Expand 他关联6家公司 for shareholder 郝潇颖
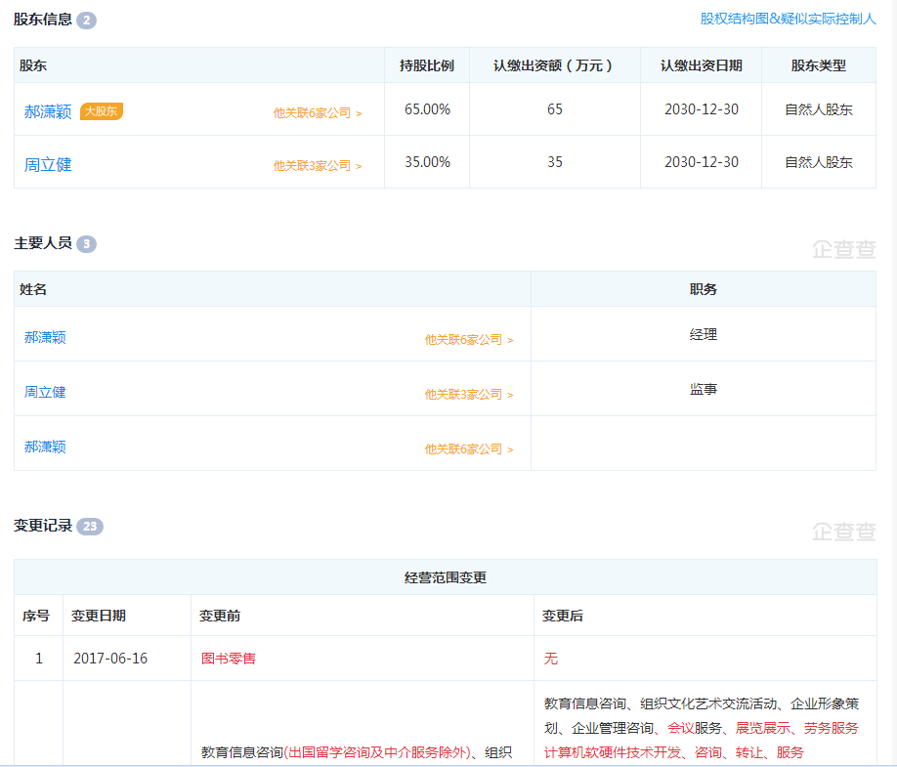 315,112
